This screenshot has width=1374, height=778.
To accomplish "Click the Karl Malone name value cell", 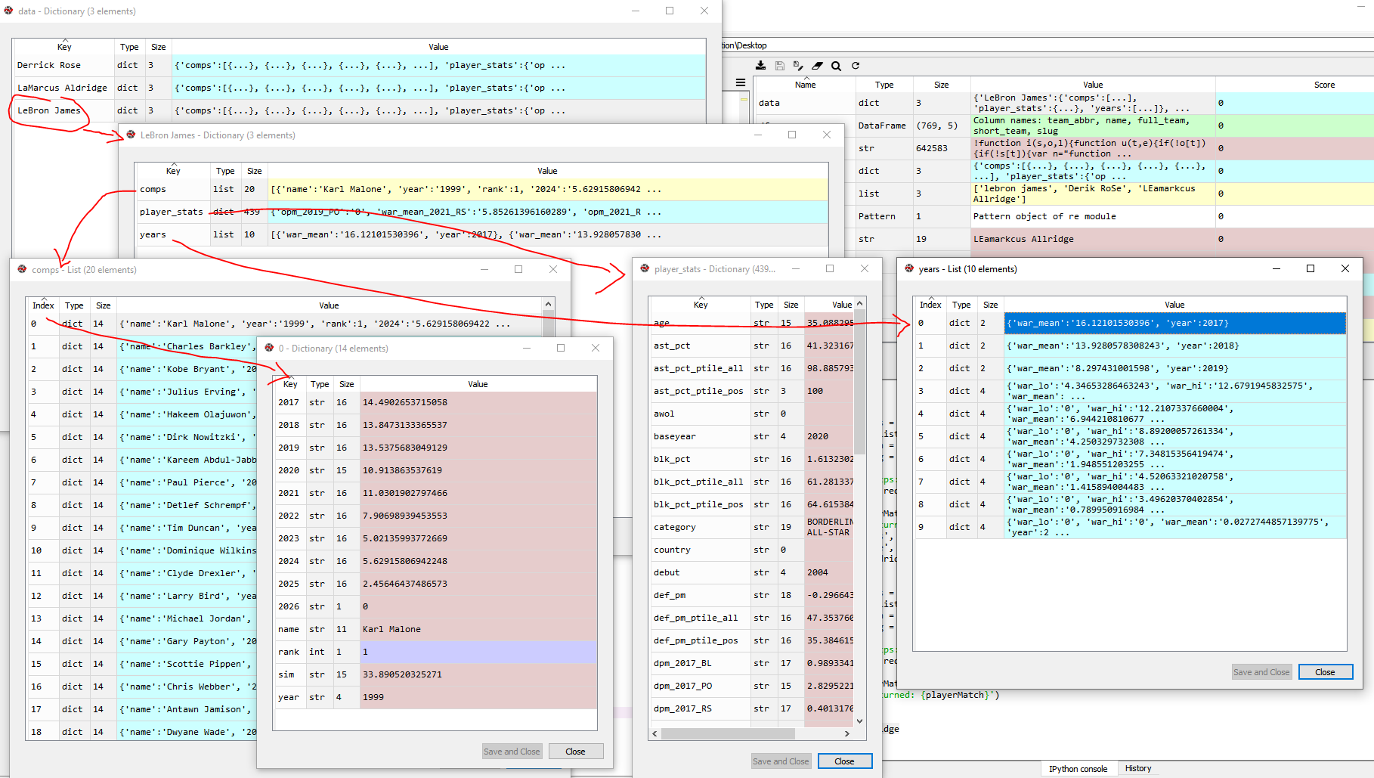I will 478,629.
